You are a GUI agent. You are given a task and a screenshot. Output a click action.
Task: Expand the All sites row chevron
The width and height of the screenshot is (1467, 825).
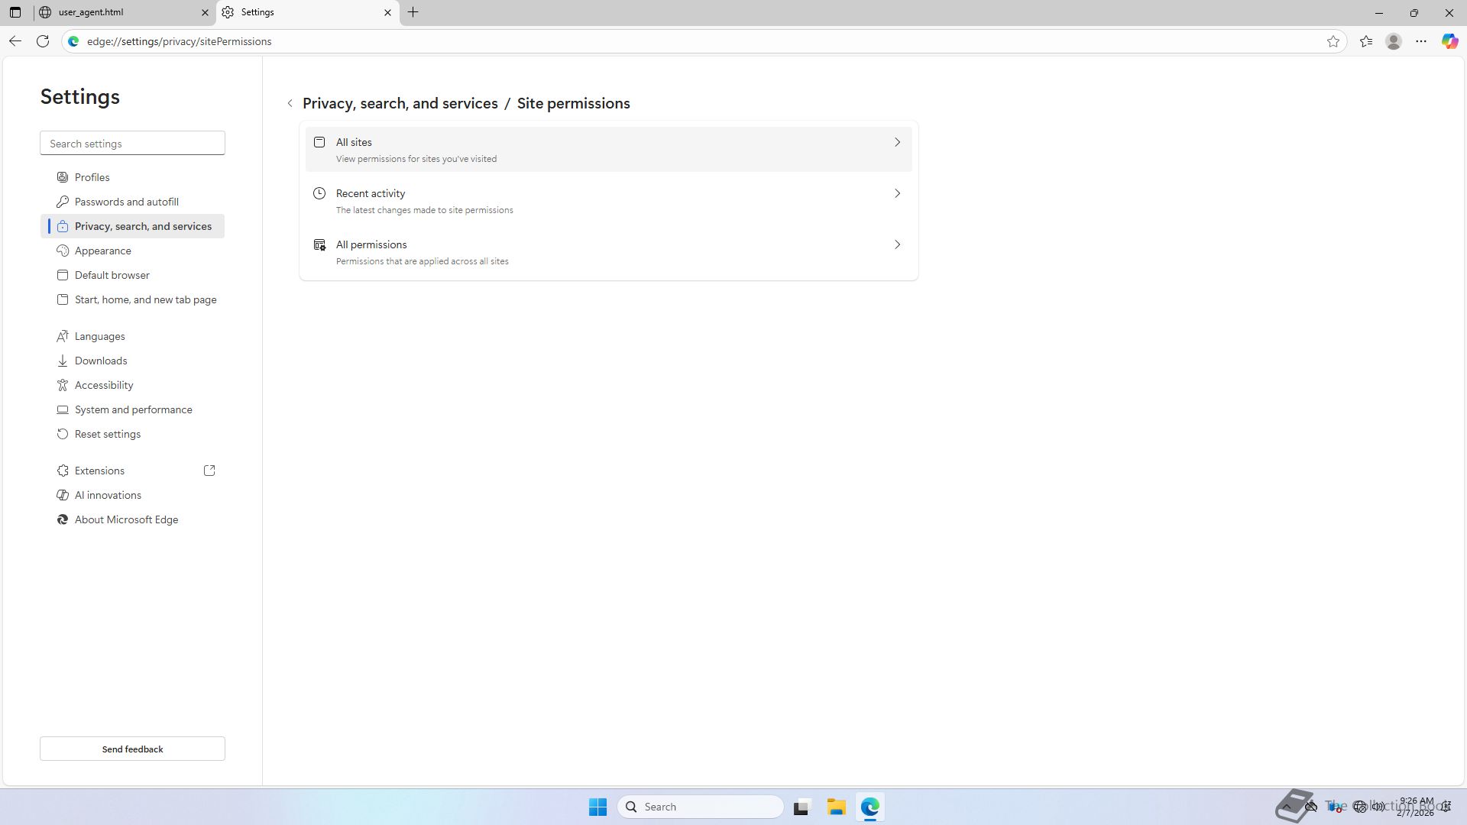(x=897, y=142)
